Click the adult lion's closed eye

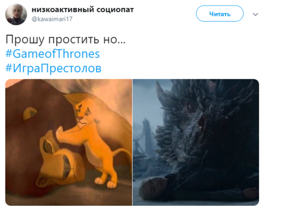pyautogui.click(x=49, y=146)
